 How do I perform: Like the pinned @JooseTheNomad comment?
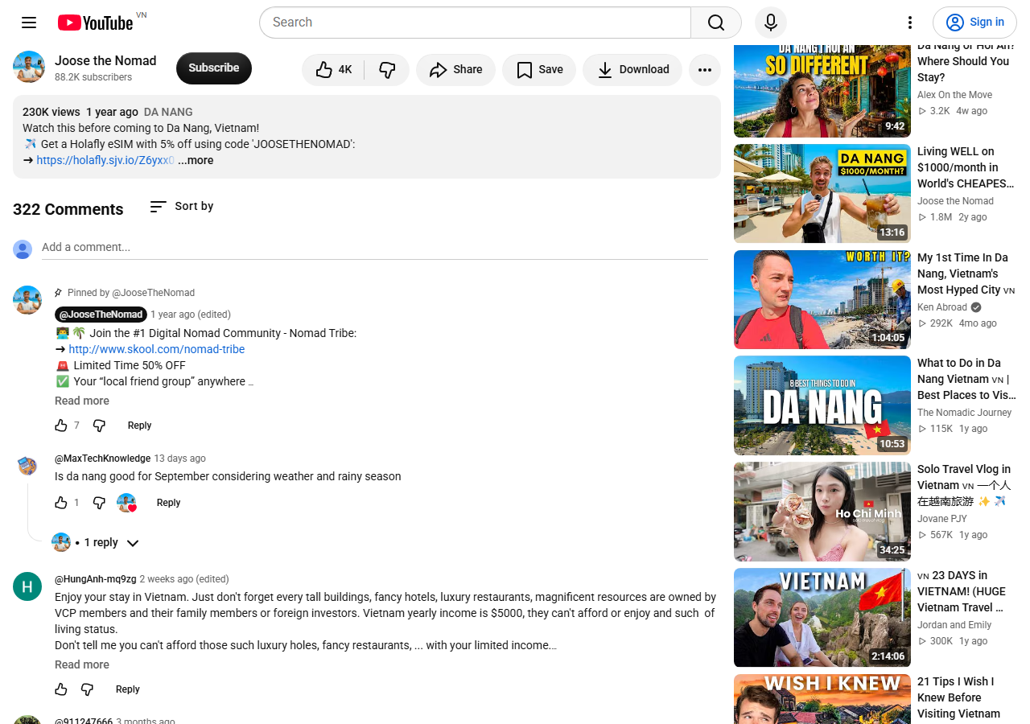point(61,425)
